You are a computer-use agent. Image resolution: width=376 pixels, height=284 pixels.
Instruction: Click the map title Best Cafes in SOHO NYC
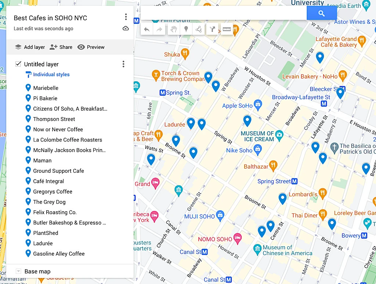50,18
